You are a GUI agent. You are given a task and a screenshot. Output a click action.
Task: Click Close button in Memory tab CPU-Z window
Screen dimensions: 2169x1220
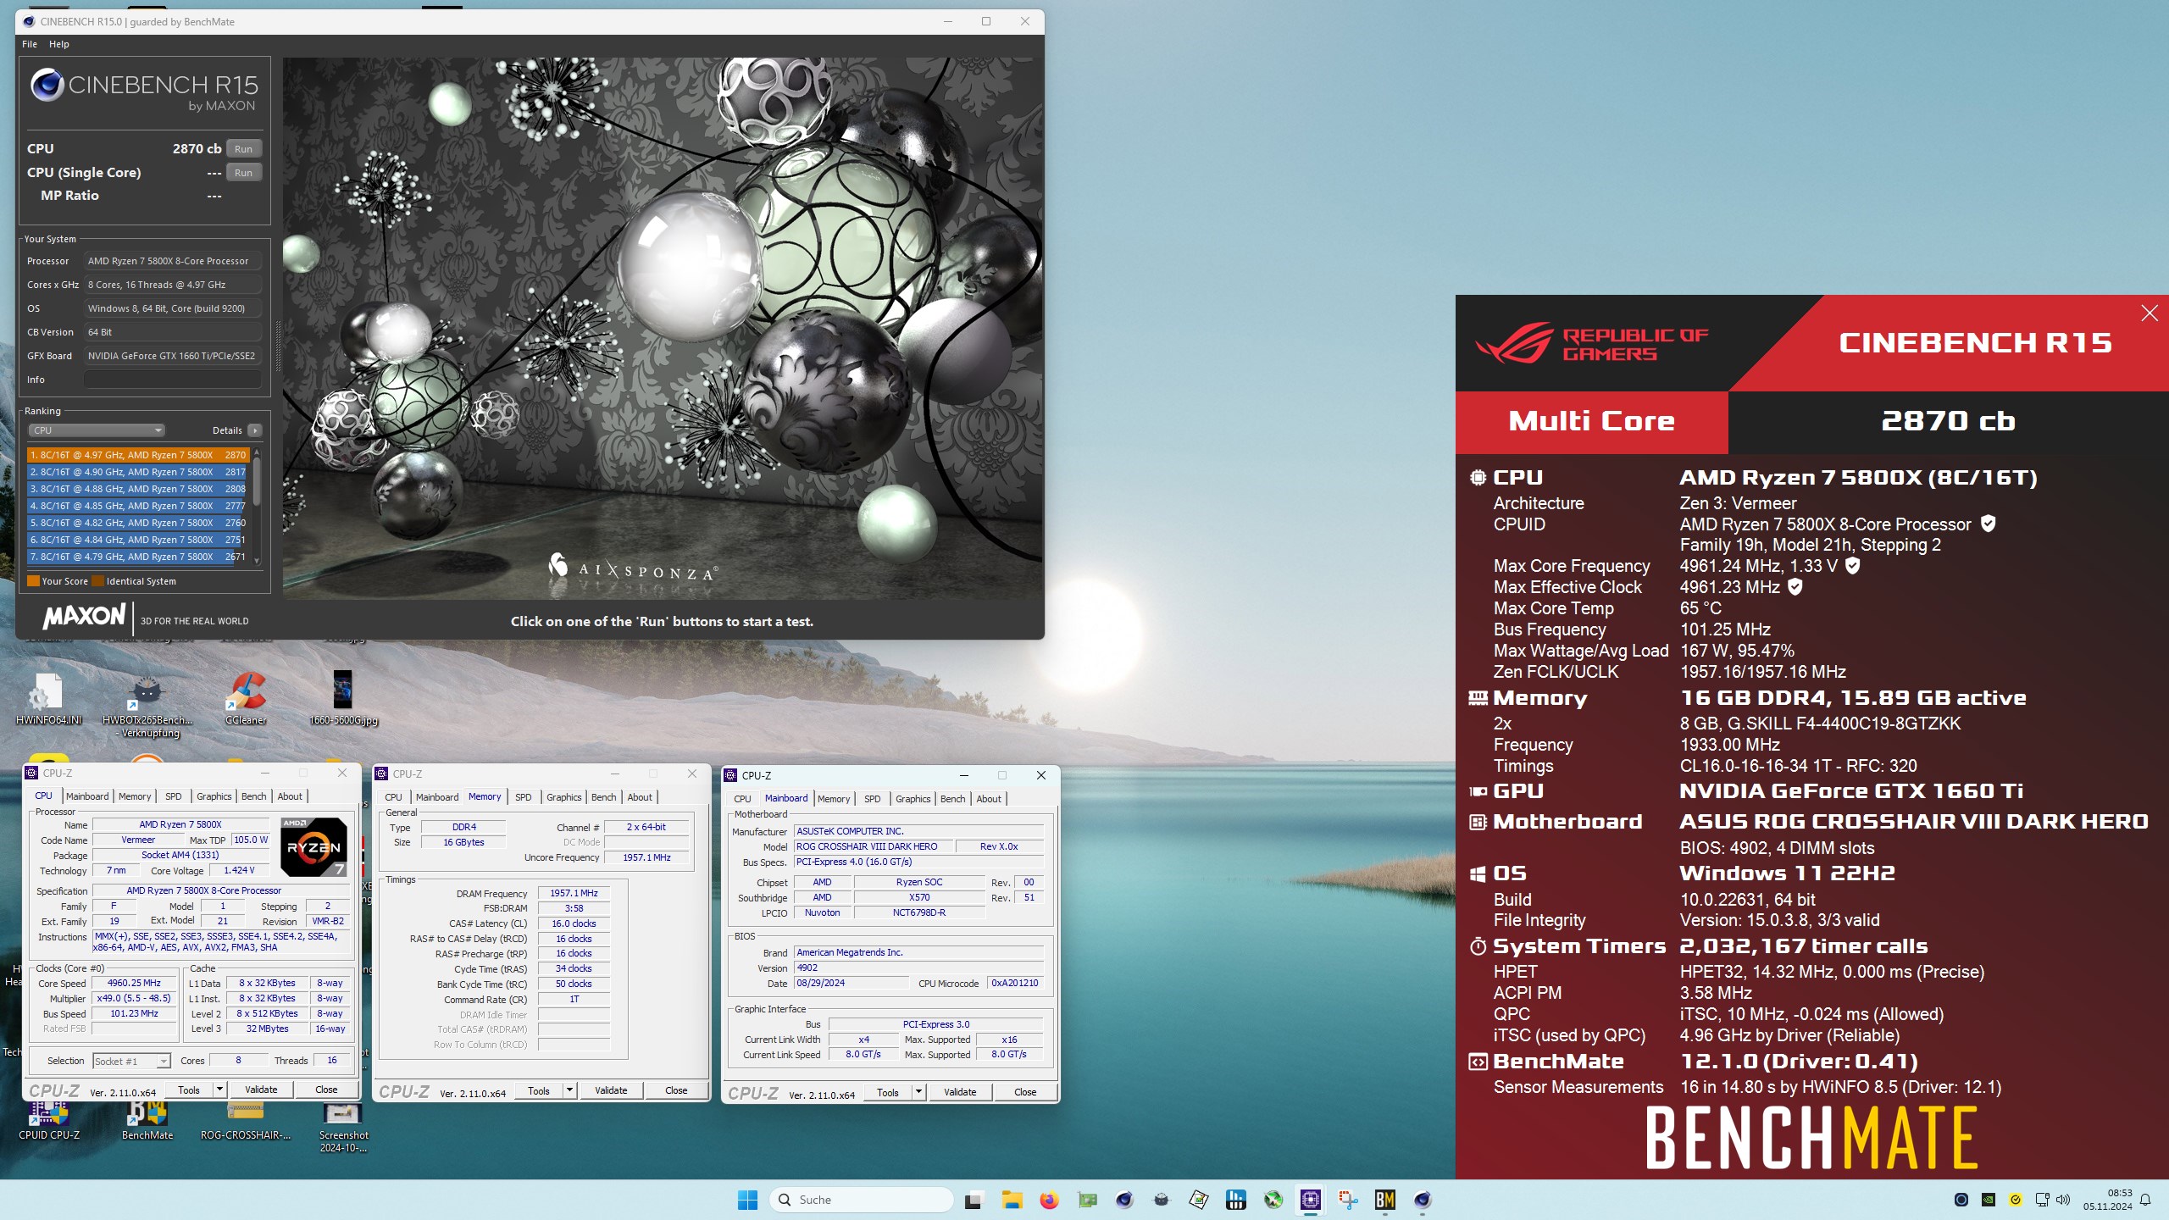click(676, 1090)
